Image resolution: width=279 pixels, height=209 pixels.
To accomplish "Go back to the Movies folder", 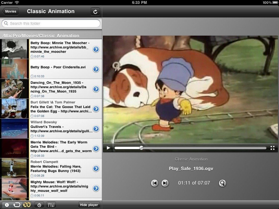I will coord(10,11).
